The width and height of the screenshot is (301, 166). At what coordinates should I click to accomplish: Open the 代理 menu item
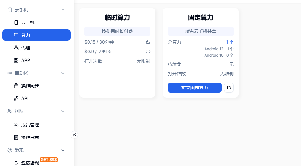pos(36,48)
